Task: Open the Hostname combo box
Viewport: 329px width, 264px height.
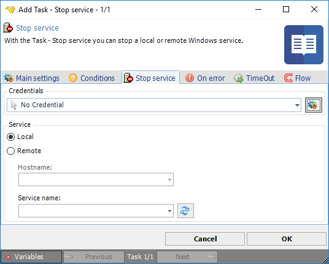Action: click(96, 179)
